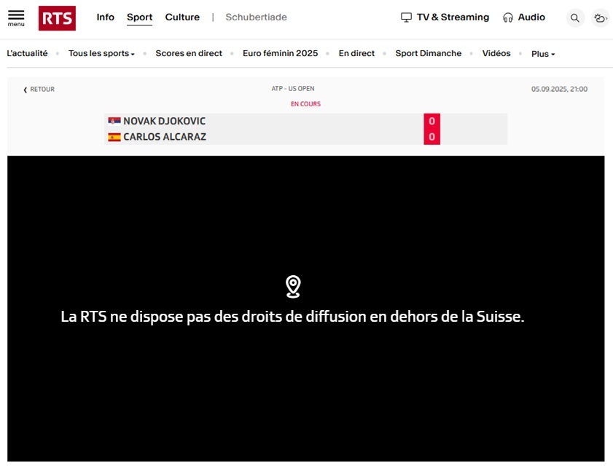Click the geoblocking message in the player

point(292,317)
